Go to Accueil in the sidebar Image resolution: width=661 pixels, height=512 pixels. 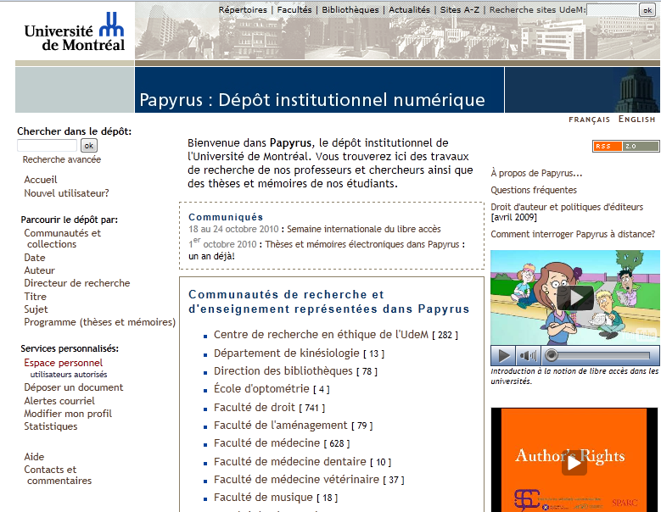[41, 180]
